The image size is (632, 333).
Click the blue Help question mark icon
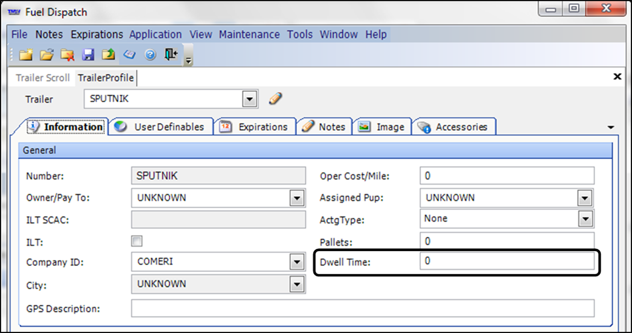151,55
